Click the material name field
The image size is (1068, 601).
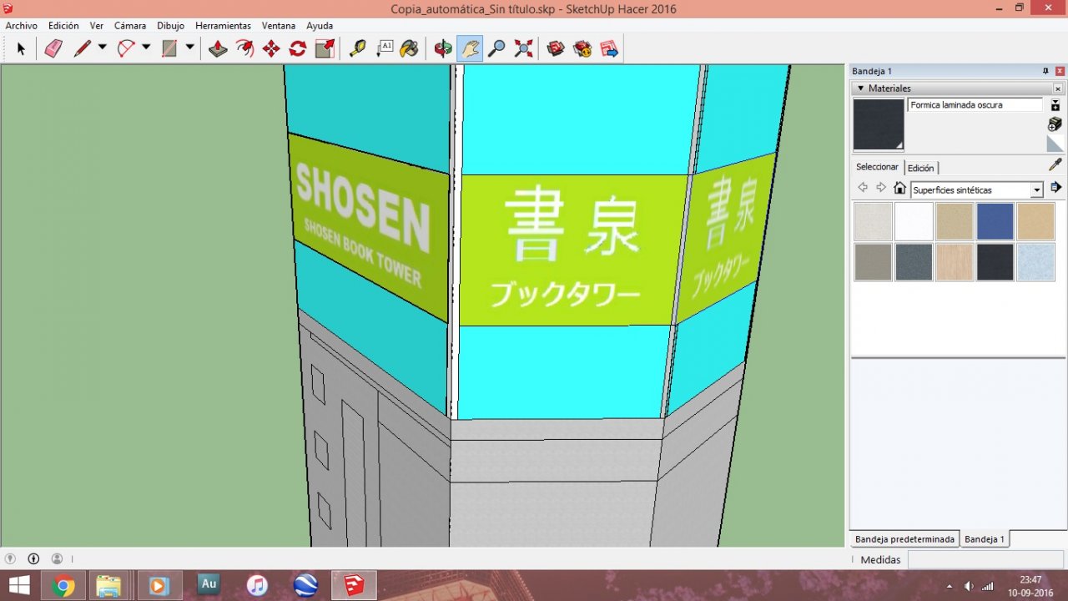tap(975, 105)
